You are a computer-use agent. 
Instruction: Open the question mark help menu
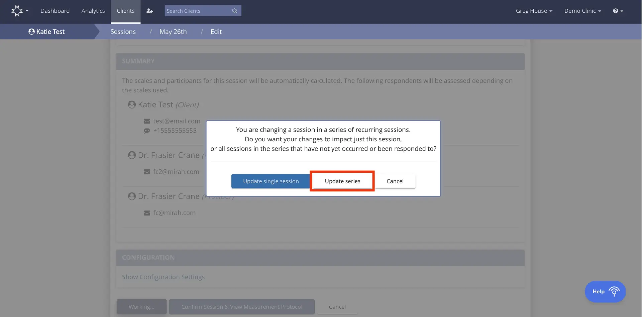[618, 11]
